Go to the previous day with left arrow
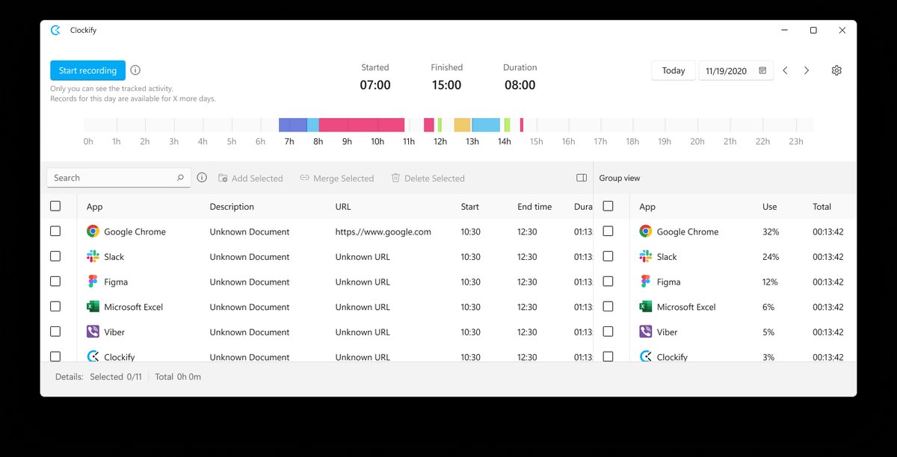This screenshot has height=457, width=897. pos(786,70)
